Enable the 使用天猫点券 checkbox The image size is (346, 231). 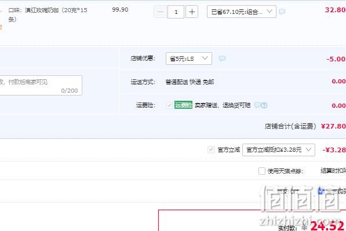pyautogui.click(x=262, y=171)
